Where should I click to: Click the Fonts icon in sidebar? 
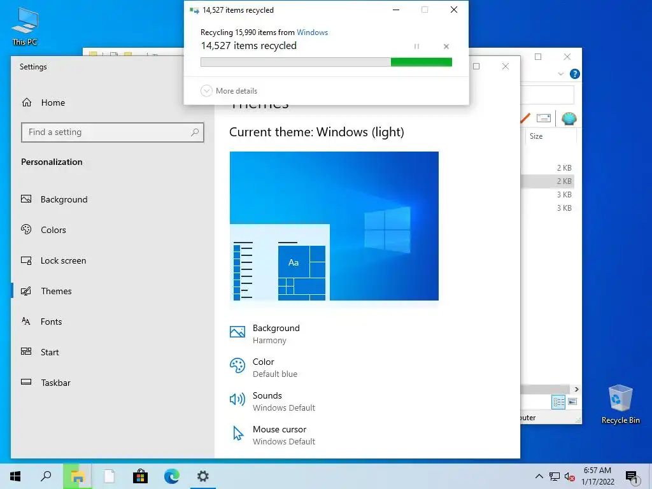coord(25,321)
